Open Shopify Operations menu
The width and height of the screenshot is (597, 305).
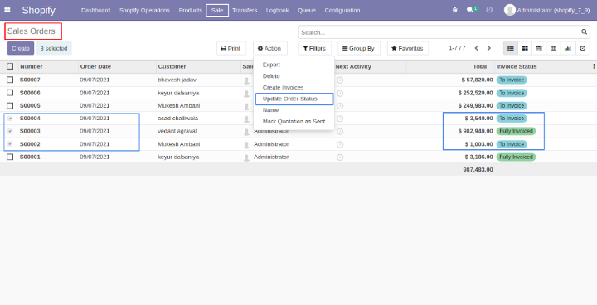144,10
